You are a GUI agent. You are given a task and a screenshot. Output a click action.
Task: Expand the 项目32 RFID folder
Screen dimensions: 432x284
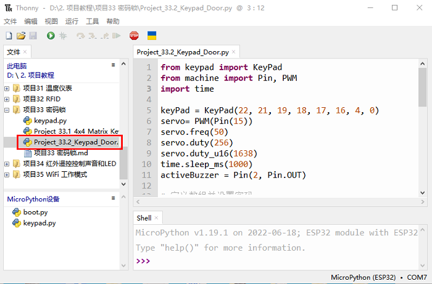(x=7, y=99)
